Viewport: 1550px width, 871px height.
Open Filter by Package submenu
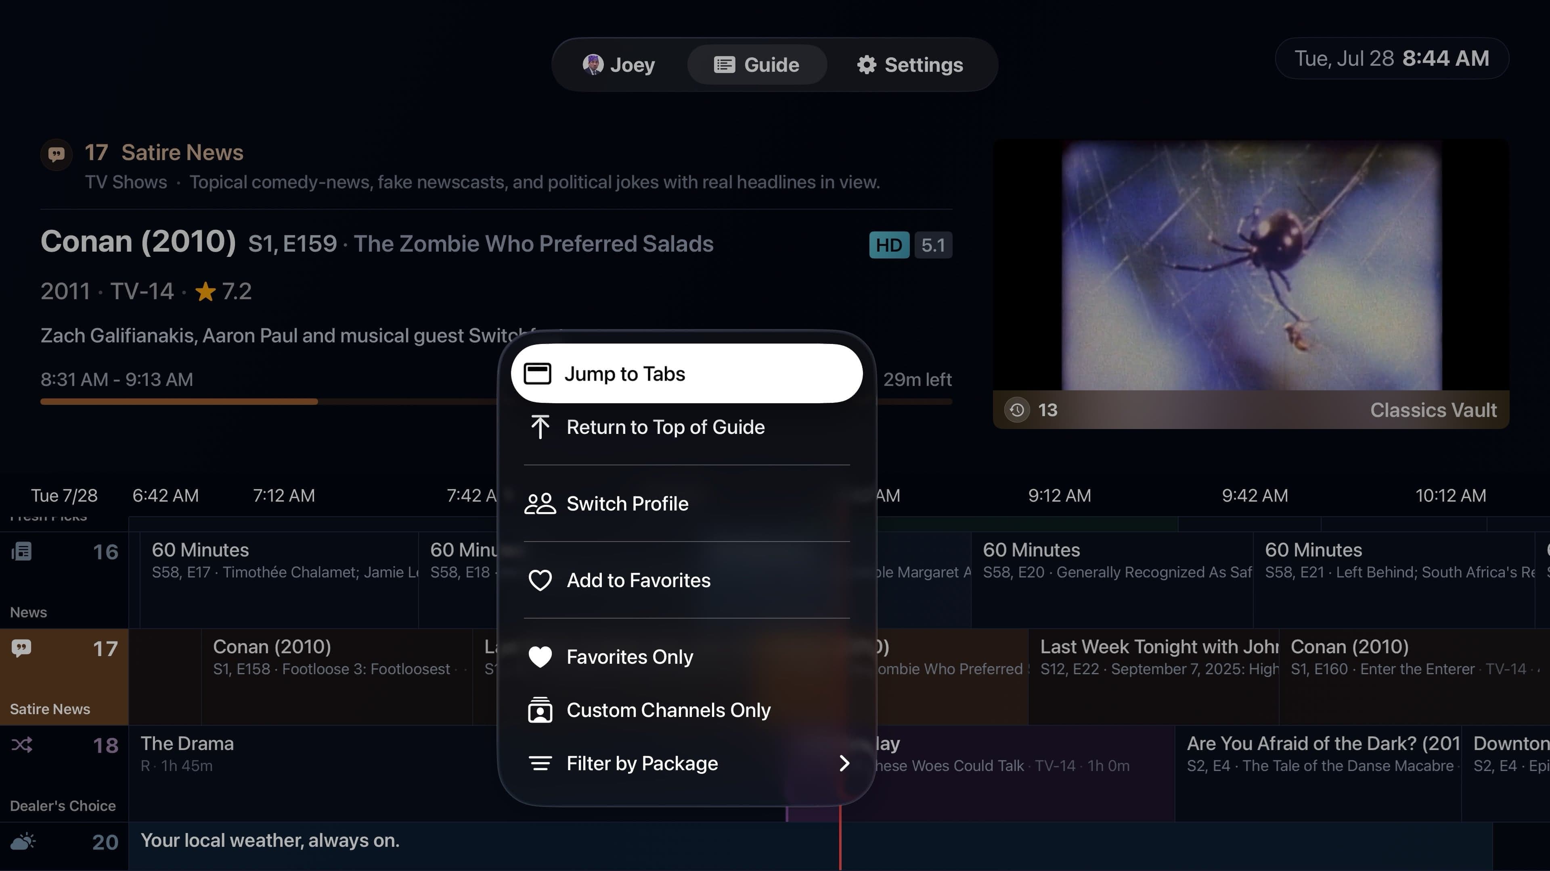pyautogui.click(x=687, y=763)
